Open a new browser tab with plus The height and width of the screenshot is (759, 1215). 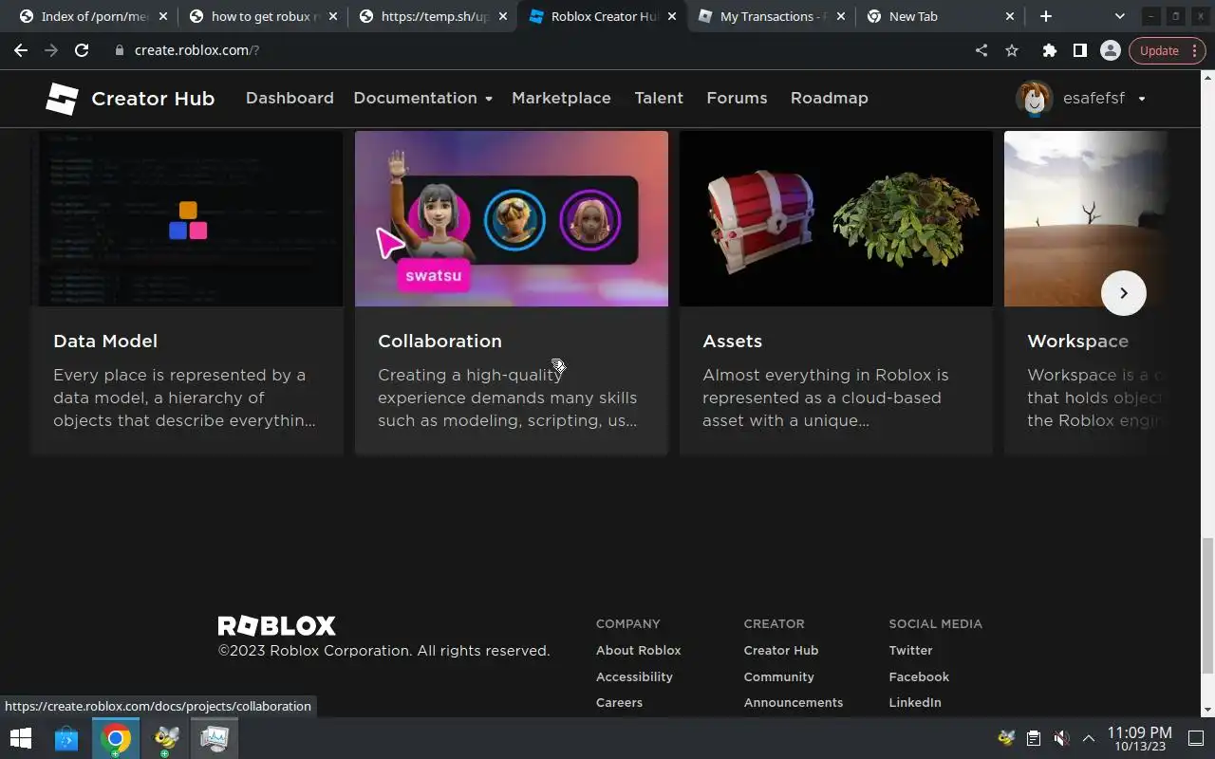pos(1045,16)
